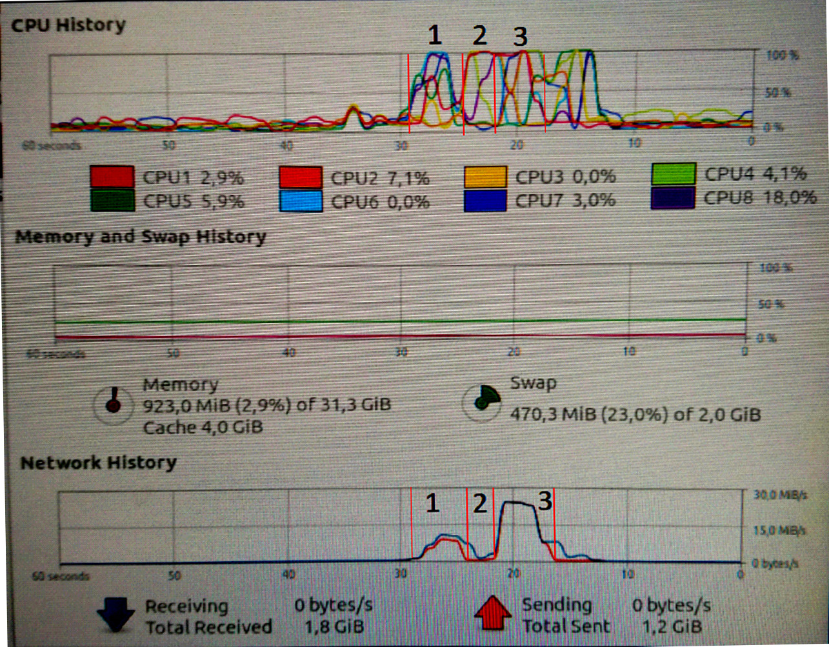Click the CPU5 5,9% label
This screenshot has width=829, height=647.
(x=193, y=201)
